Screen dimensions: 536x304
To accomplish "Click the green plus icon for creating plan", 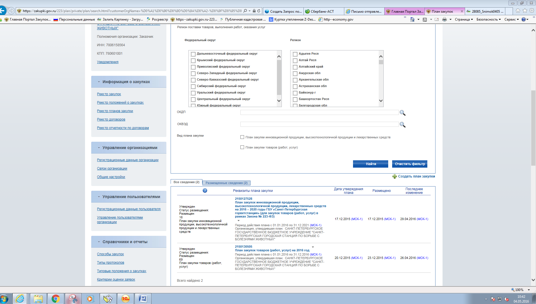I will [x=395, y=176].
